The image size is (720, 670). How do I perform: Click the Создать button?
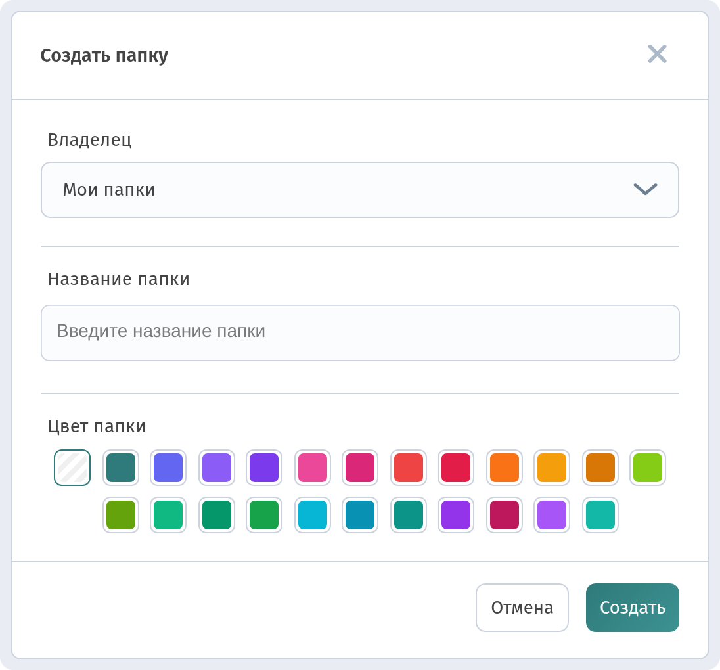click(x=632, y=608)
